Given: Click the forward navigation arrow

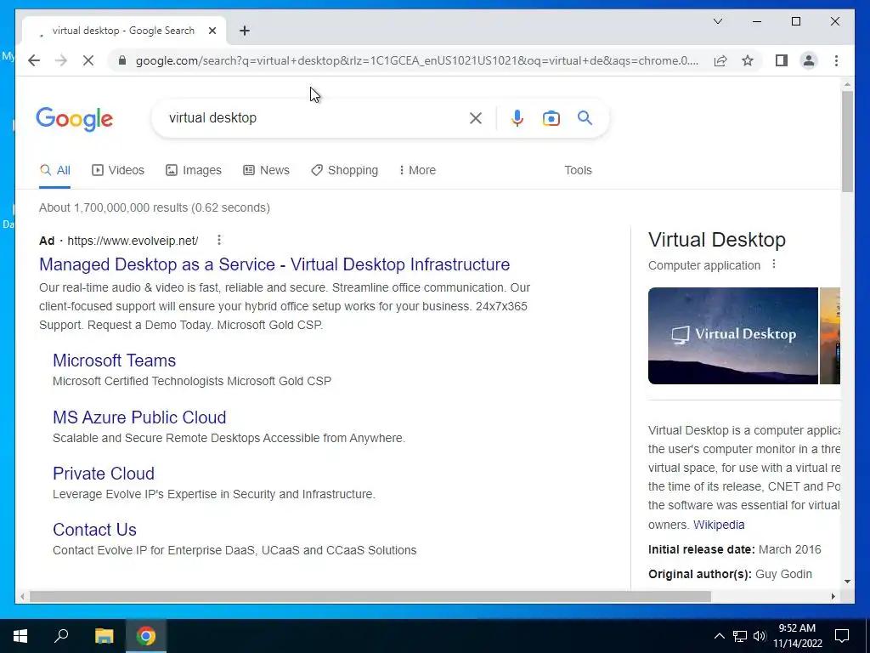Looking at the screenshot, I should [x=61, y=60].
